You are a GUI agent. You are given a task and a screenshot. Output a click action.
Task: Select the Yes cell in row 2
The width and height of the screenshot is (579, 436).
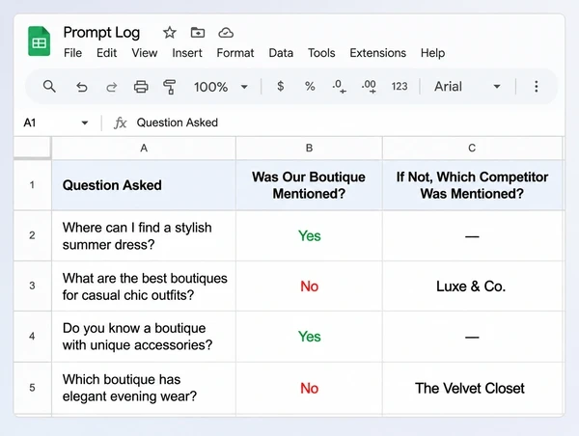point(309,235)
